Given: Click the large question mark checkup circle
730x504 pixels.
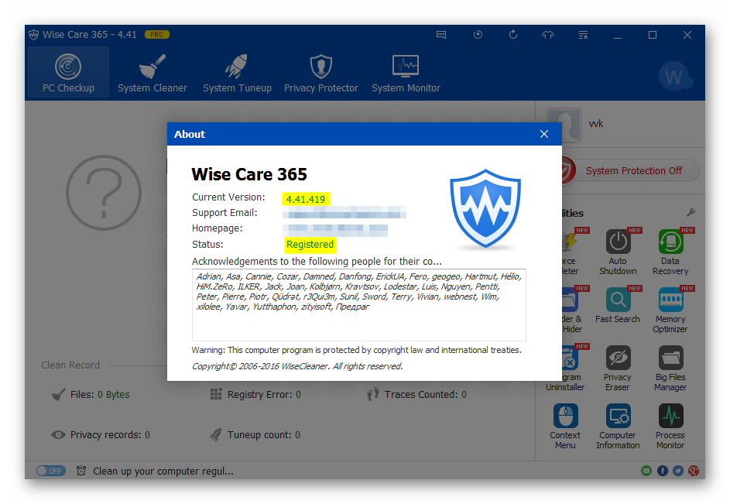Looking at the screenshot, I should (x=104, y=193).
